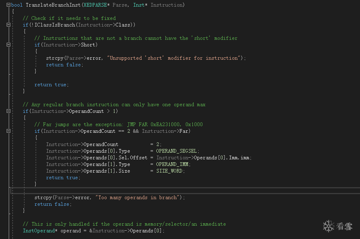Screen dimensions: 360x239
Task: Click the InstOperand type declaration
Action: point(39,231)
